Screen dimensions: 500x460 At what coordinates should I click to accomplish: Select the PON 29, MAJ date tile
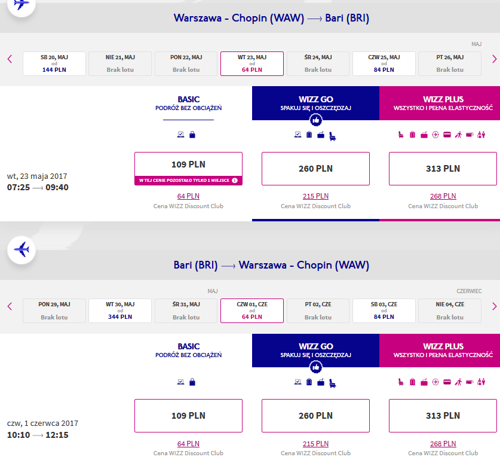[54, 310]
